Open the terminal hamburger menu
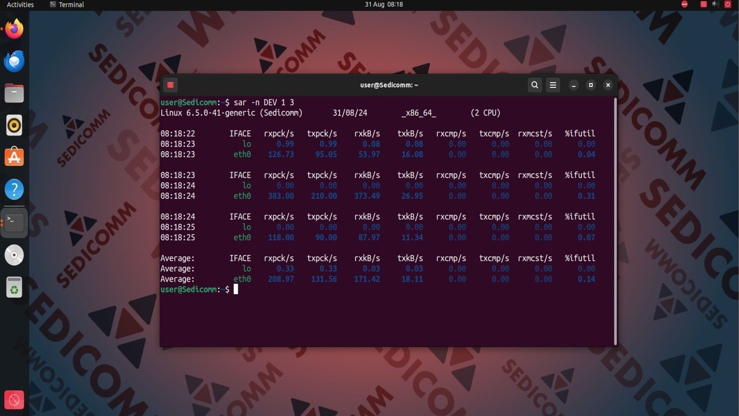The width and height of the screenshot is (739, 416). [553, 85]
